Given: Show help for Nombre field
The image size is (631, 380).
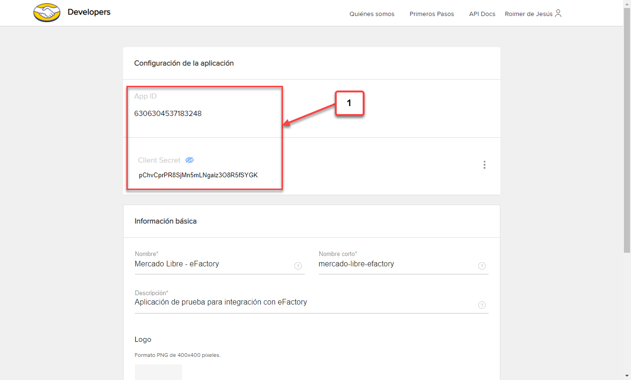Looking at the screenshot, I should point(298,266).
